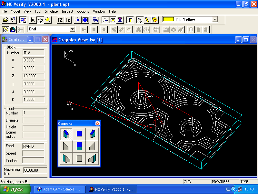Open the Tool menu
Image resolution: width=258 pixels, height=194 pixels.
tap(38, 11)
